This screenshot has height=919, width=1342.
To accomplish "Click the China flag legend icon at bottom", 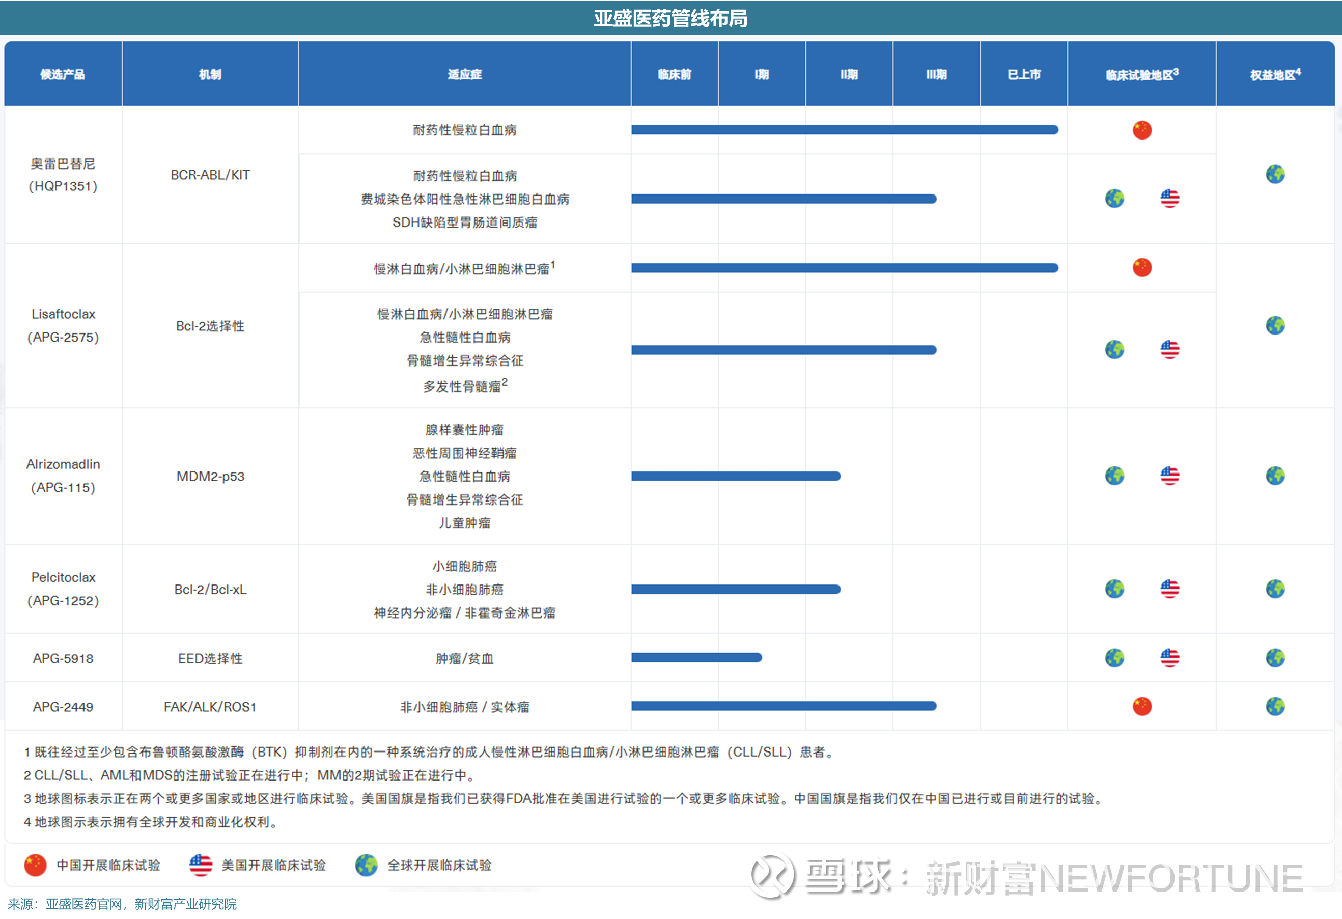I will (x=35, y=865).
